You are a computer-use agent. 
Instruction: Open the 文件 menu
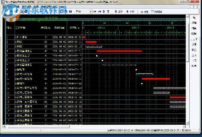click(x=10, y=7)
